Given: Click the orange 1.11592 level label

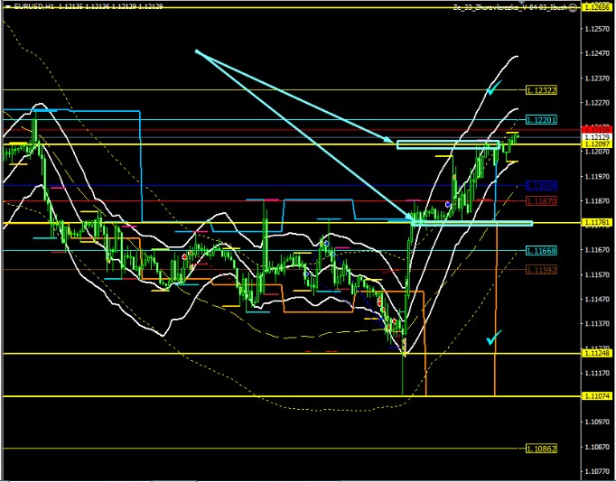Looking at the screenshot, I should click(x=540, y=269).
